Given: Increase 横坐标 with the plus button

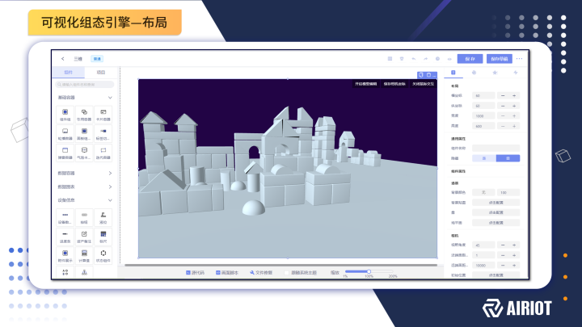Looking at the screenshot, I should pos(514,95).
